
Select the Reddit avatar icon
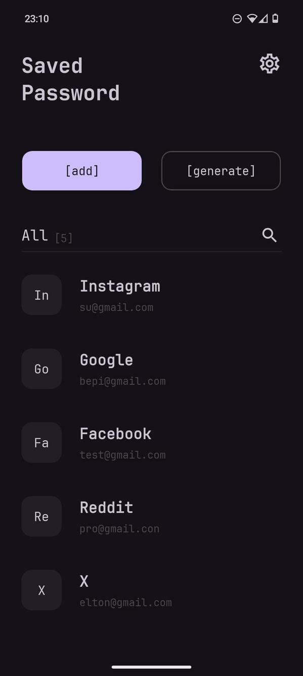click(41, 516)
